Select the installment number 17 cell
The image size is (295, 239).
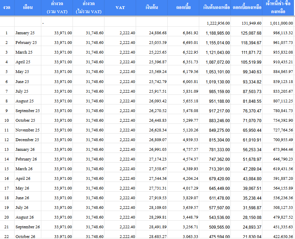click(x=7, y=188)
